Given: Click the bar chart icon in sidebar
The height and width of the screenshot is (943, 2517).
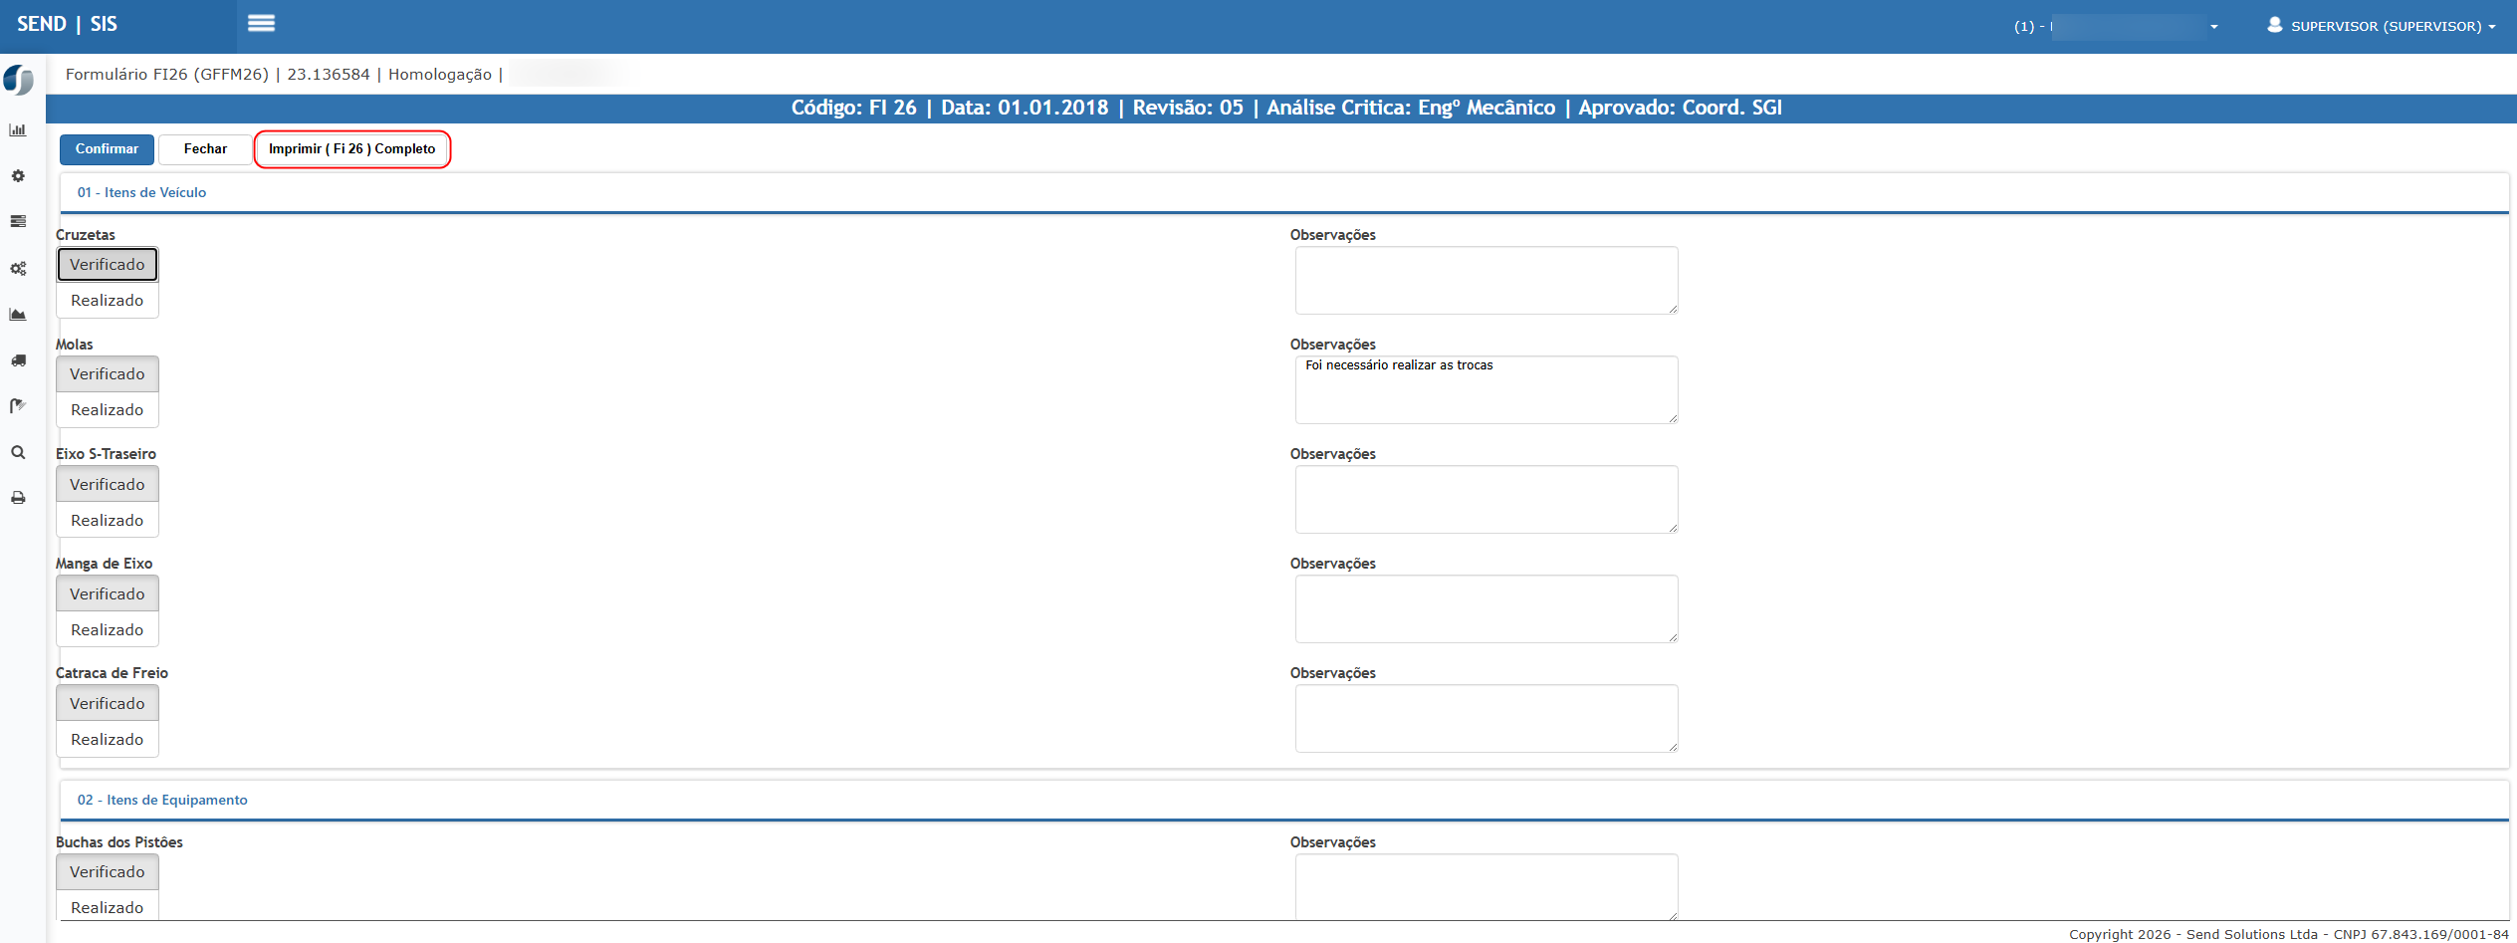Looking at the screenshot, I should (x=18, y=130).
